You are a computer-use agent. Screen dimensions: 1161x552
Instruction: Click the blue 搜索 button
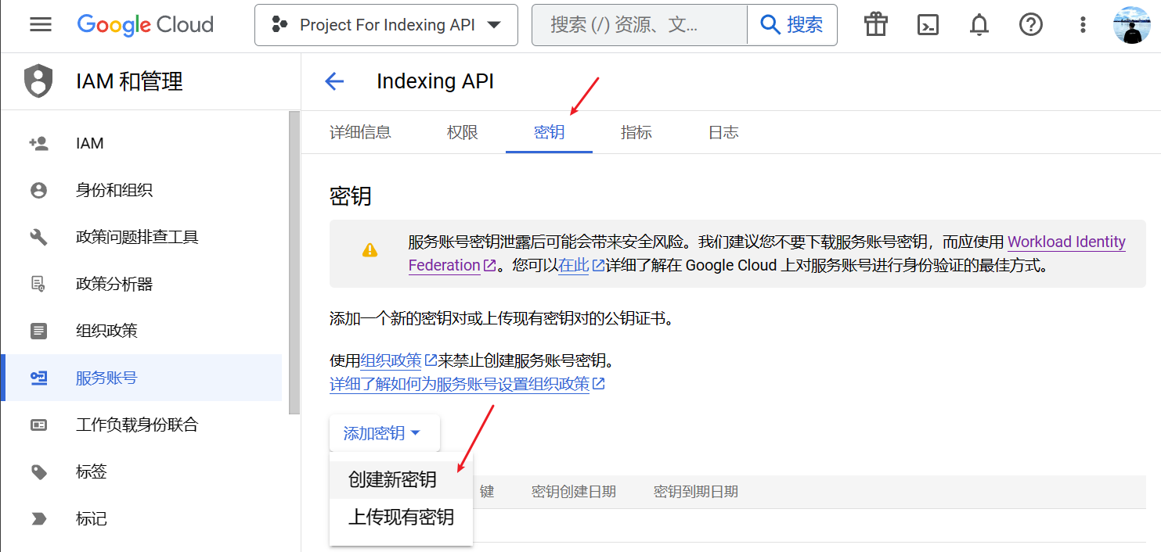point(792,25)
